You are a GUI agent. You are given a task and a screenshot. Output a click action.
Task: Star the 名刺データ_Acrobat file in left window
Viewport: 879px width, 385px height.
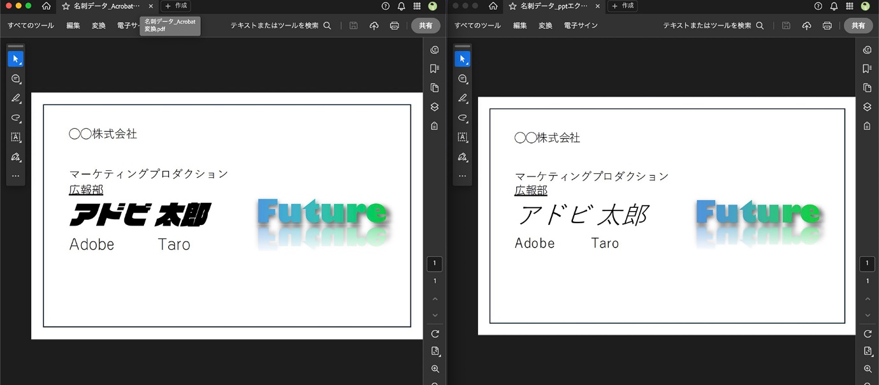66,6
